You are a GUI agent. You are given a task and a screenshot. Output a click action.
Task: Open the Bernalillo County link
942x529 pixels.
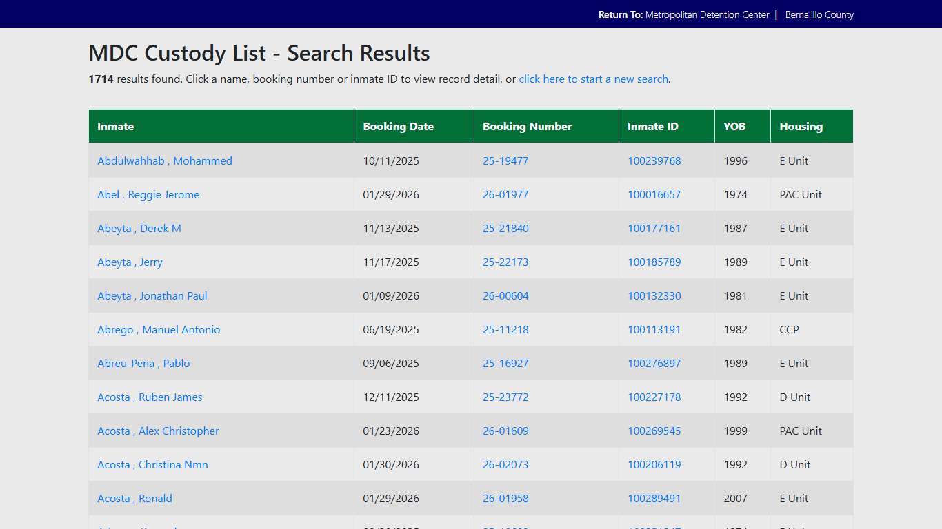click(x=819, y=14)
